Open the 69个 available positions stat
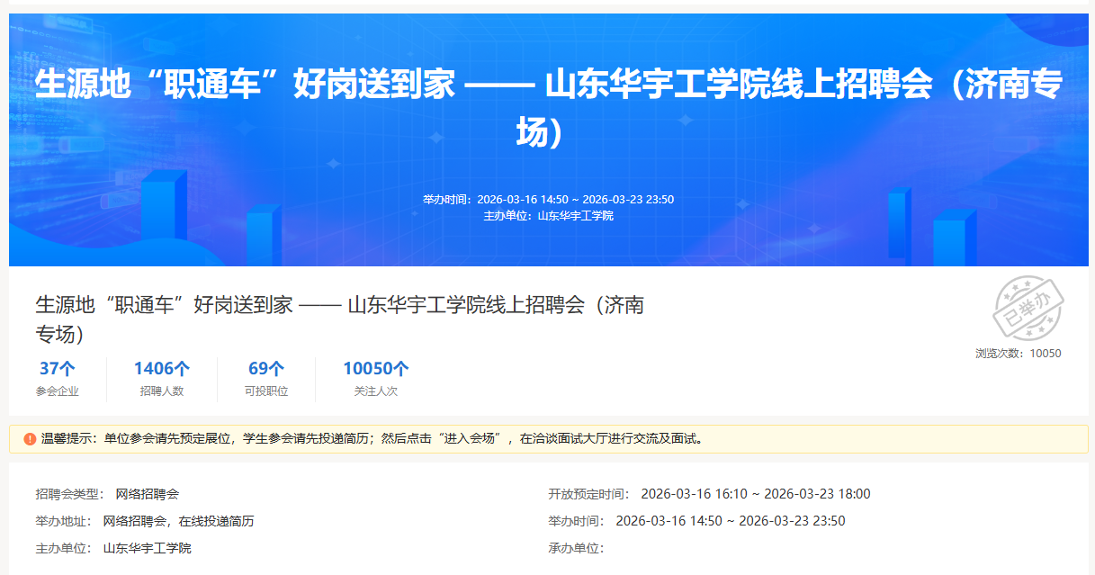 coord(266,368)
